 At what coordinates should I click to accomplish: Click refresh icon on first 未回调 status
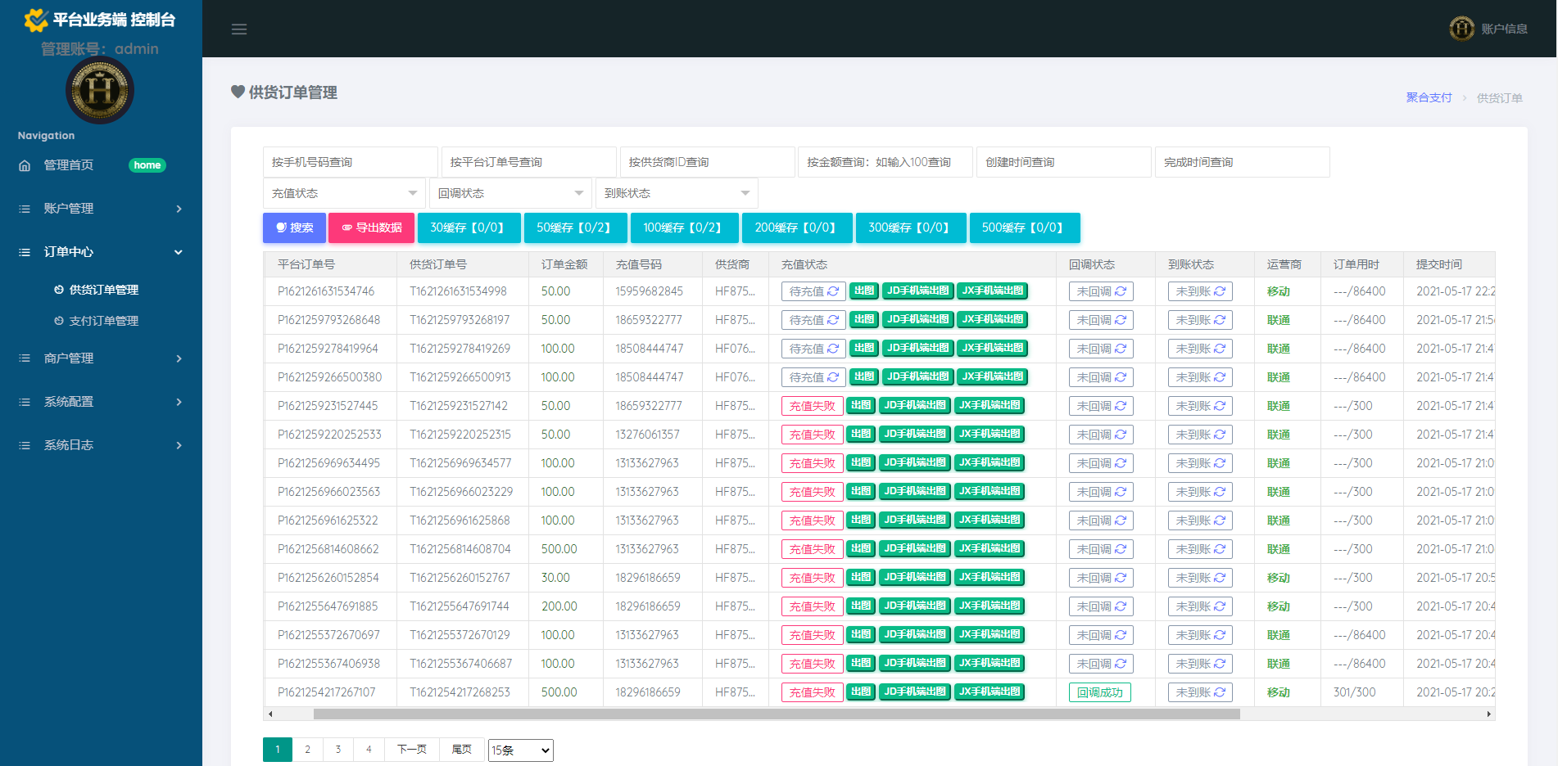[1119, 291]
